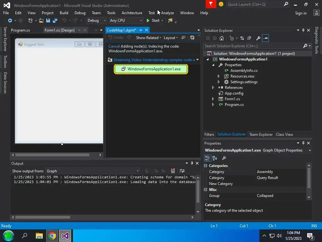The width and height of the screenshot is (322, 242).
Task: Expand the References node
Action: click(x=213, y=88)
